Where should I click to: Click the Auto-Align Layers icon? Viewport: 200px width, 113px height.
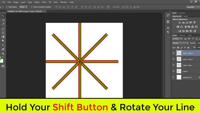click(x=108, y=7)
